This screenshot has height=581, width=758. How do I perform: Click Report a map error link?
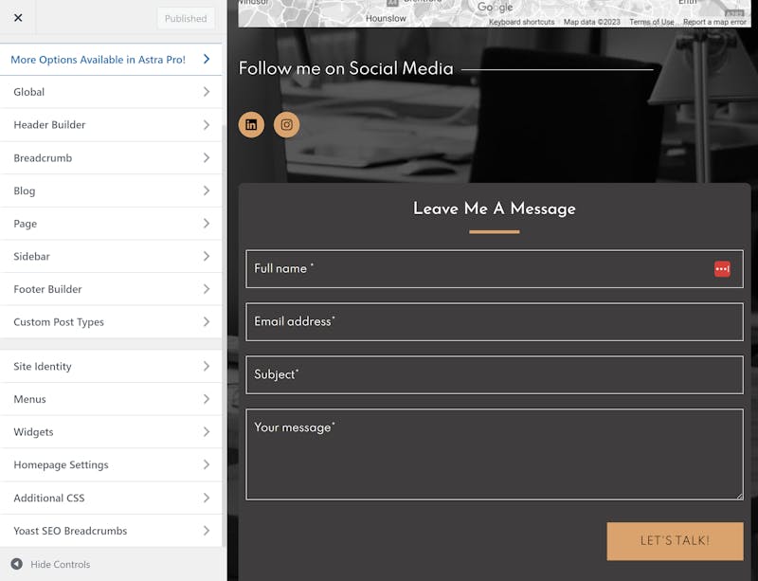pos(714,22)
